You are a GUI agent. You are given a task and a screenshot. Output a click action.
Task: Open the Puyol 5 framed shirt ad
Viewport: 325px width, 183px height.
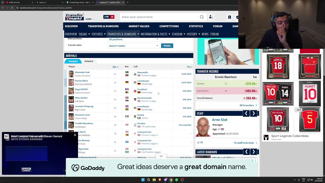point(310,119)
